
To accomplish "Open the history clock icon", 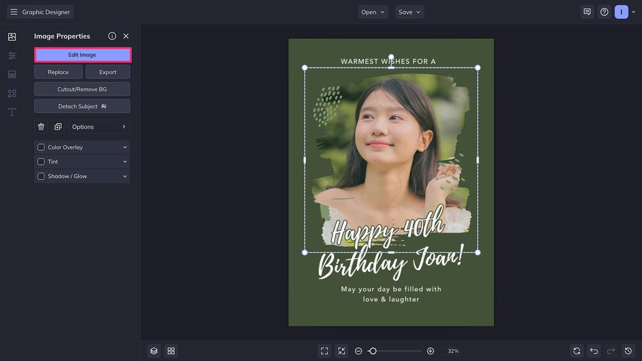I will click(628, 351).
